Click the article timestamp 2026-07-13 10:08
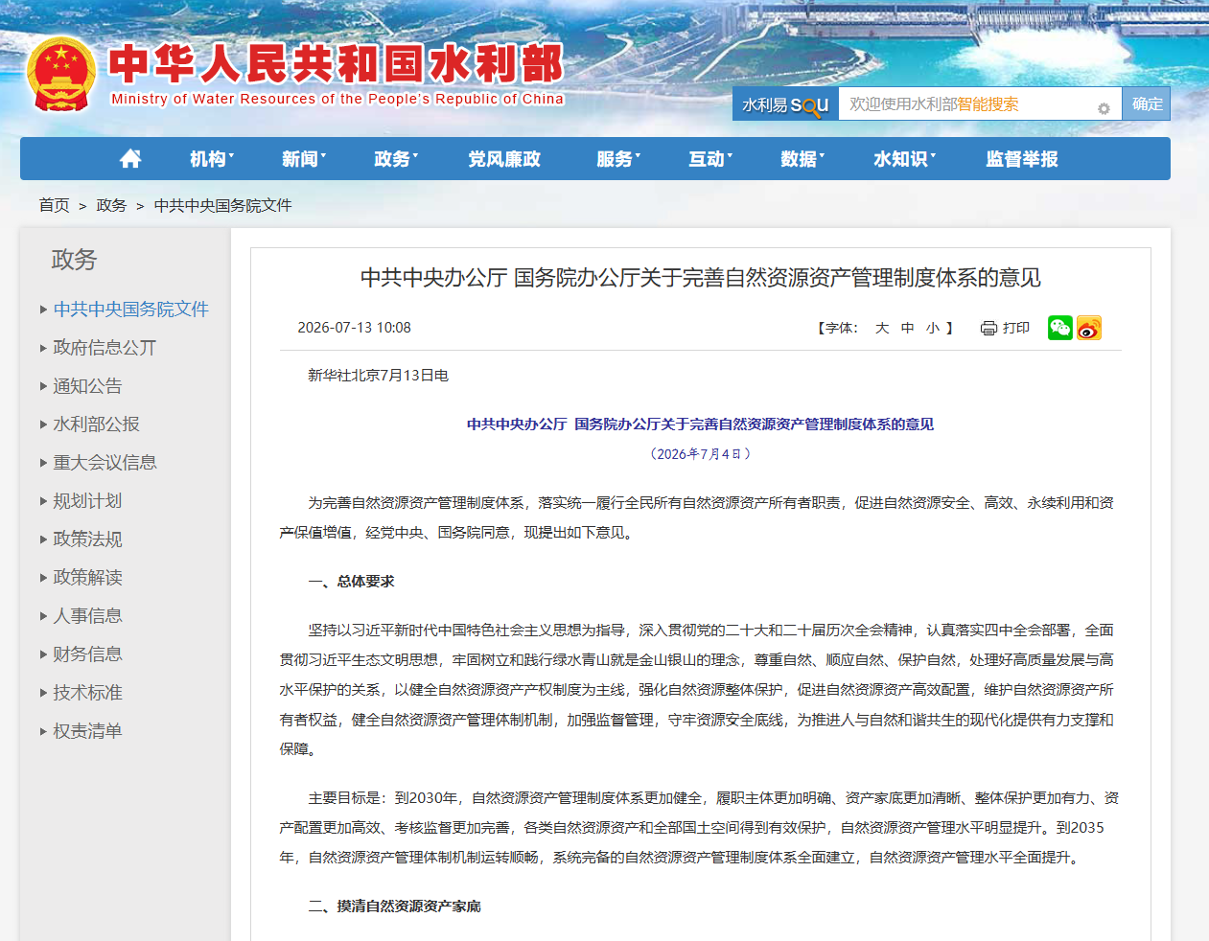 pyautogui.click(x=354, y=328)
